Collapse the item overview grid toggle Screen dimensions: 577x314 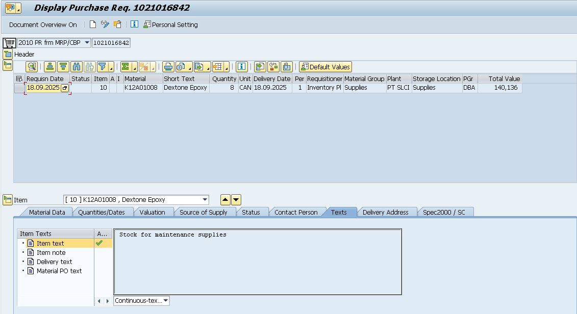tap(7, 65)
